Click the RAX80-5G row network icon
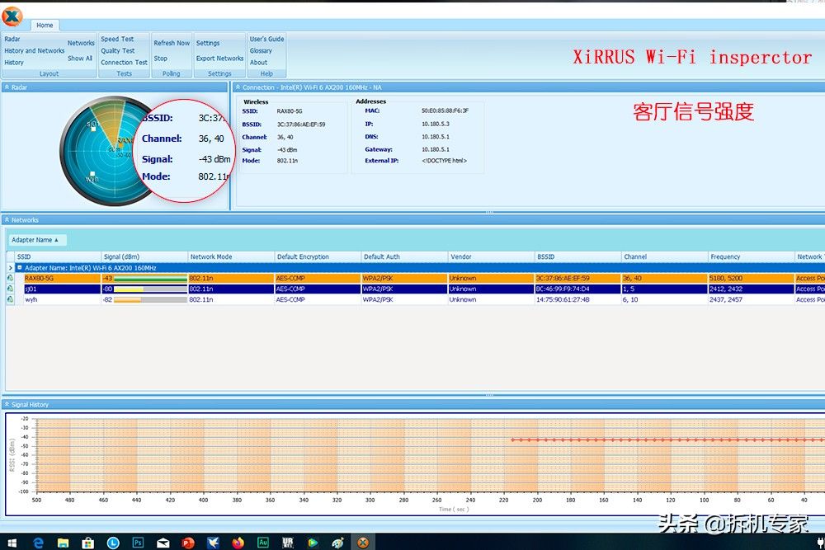The width and height of the screenshot is (825, 550). pos(10,279)
